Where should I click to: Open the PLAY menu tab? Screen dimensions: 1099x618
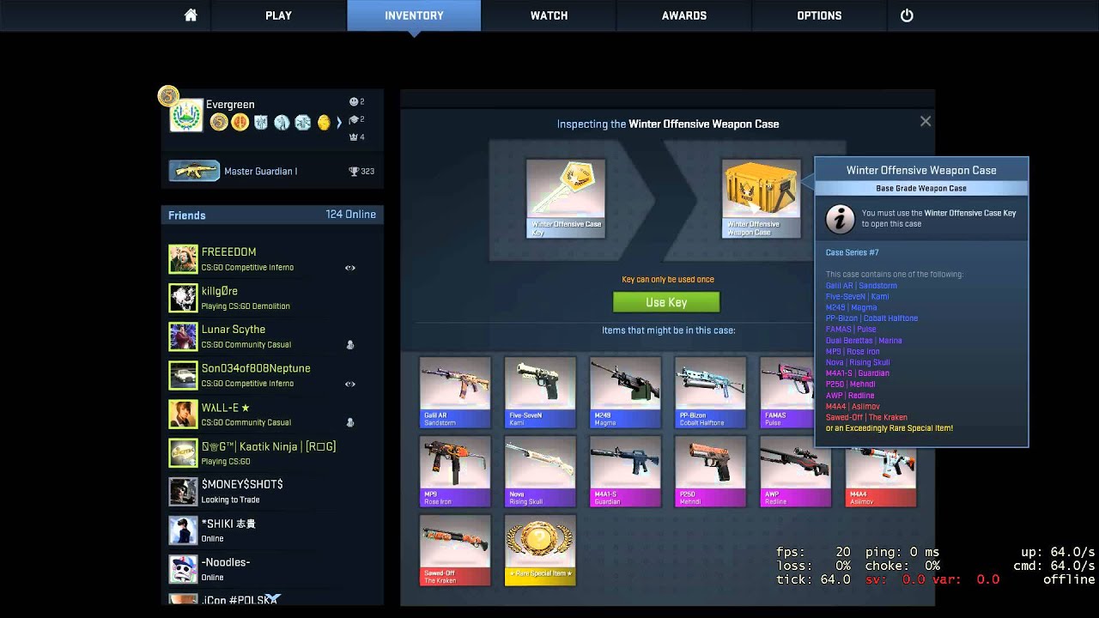(278, 15)
